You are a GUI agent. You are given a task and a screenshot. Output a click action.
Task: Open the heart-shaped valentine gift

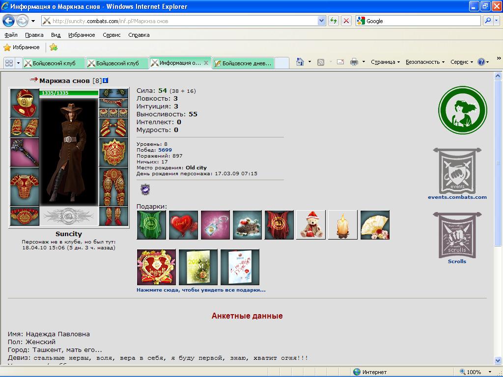click(x=156, y=267)
